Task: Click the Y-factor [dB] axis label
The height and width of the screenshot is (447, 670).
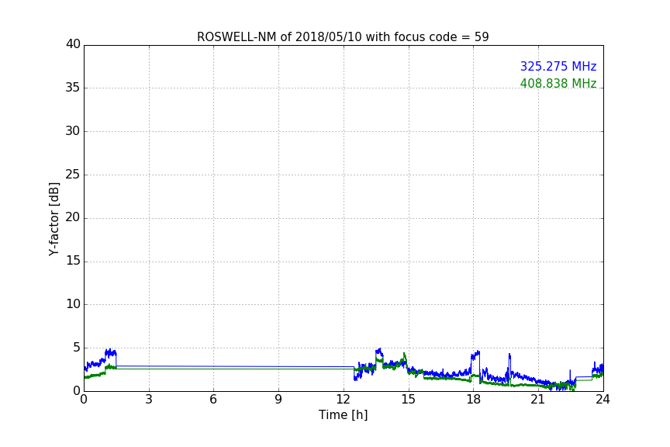Action: tap(54, 219)
